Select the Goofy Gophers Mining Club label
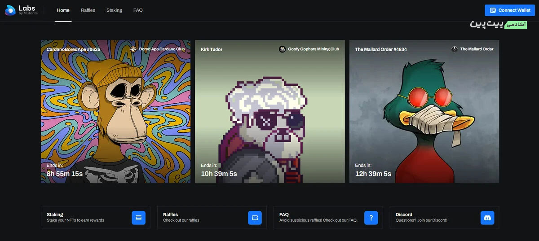The height and width of the screenshot is (241, 539). coord(314,49)
